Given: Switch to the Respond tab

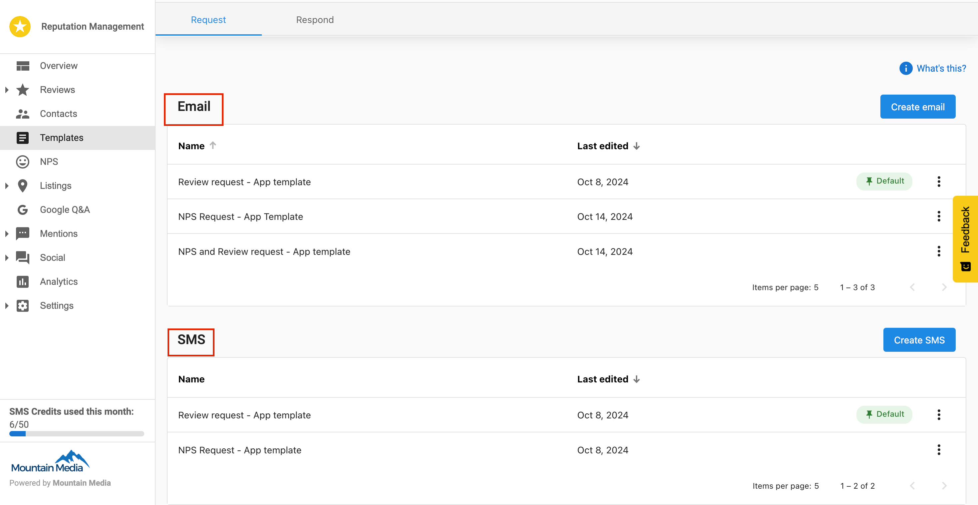Looking at the screenshot, I should point(315,19).
